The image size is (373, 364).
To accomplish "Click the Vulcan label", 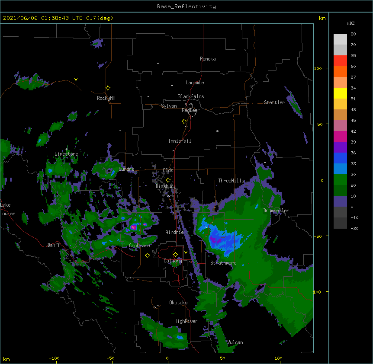I will pyautogui.click(x=235, y=342).
